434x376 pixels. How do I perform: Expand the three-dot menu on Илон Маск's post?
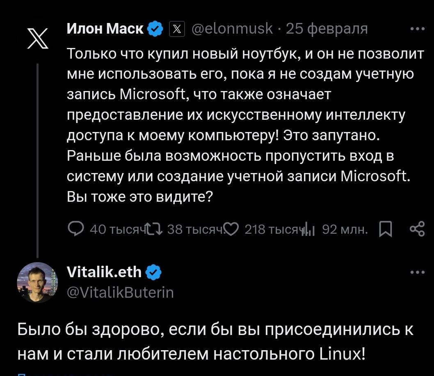[x=417, y=29]
